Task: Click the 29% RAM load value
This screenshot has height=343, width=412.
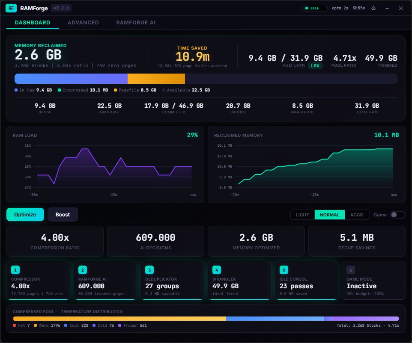Action: tap(192, 135)
